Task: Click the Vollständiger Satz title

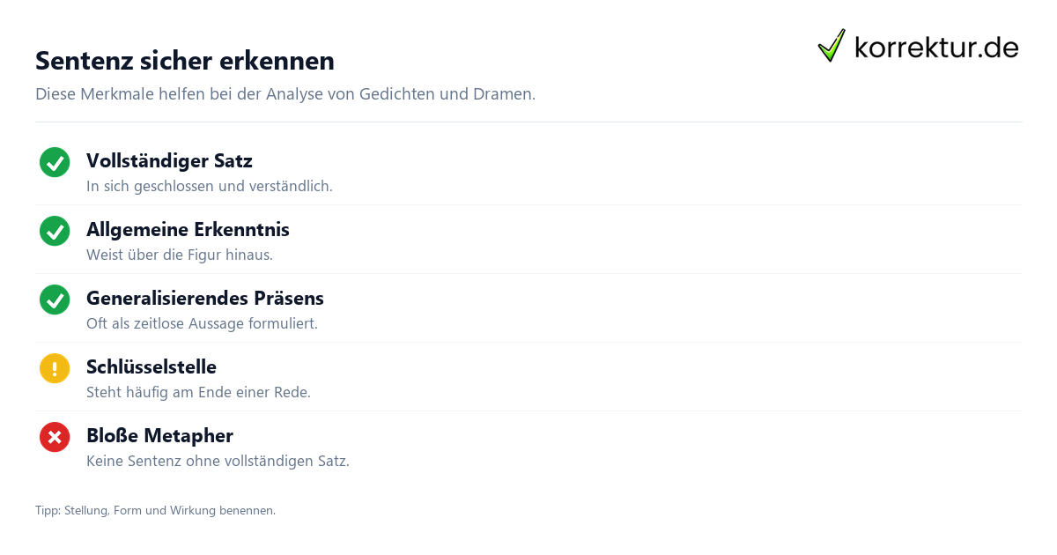Action: tap(169, 160)
